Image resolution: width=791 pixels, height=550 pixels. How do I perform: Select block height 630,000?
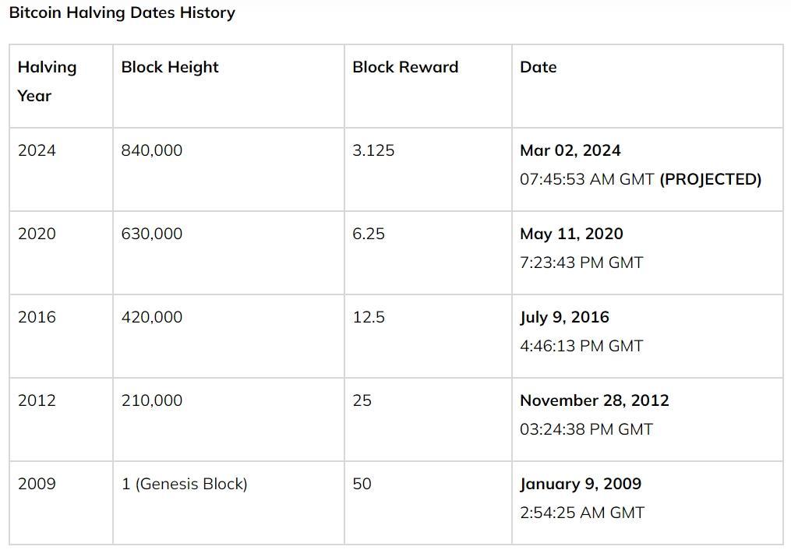[151, 234]
